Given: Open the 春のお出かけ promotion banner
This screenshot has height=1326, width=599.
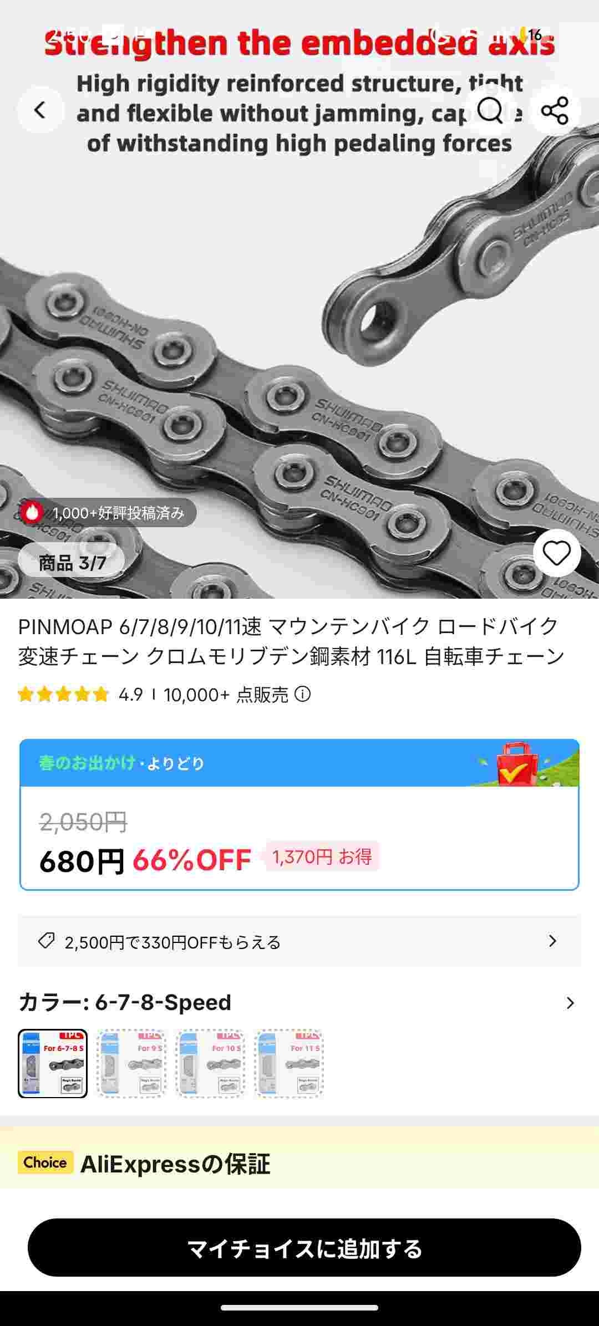Looking at the screenshot, I should (299, 763).
